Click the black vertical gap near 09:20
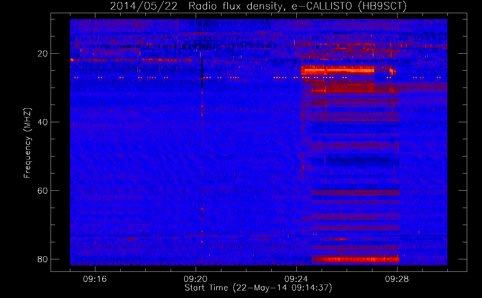 (x=202, y=73)
